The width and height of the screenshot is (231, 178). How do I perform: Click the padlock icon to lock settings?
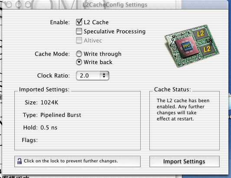[19, 161]
